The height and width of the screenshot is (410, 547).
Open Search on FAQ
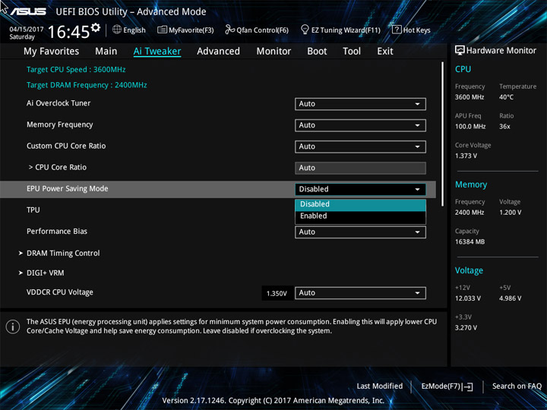pyautogui.click(x=517, y=386)
